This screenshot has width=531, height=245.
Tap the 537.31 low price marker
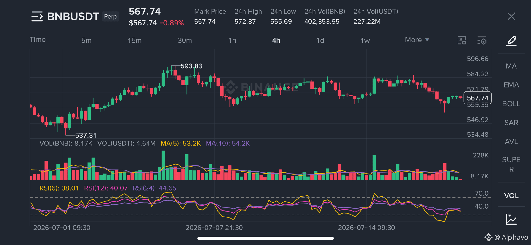[x=86, y=135]
